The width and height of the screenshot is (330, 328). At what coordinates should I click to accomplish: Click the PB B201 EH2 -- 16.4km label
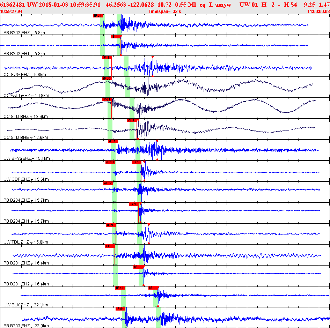pyautogui.click(x=26, y=284)
